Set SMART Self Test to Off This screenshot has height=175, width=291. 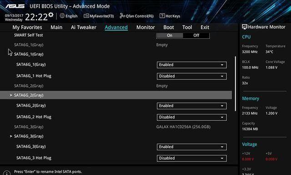(x=196, y=36)
